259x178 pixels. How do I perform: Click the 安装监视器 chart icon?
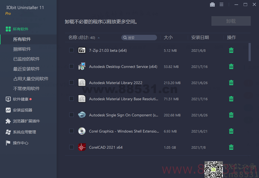click(x=8, y=110)
